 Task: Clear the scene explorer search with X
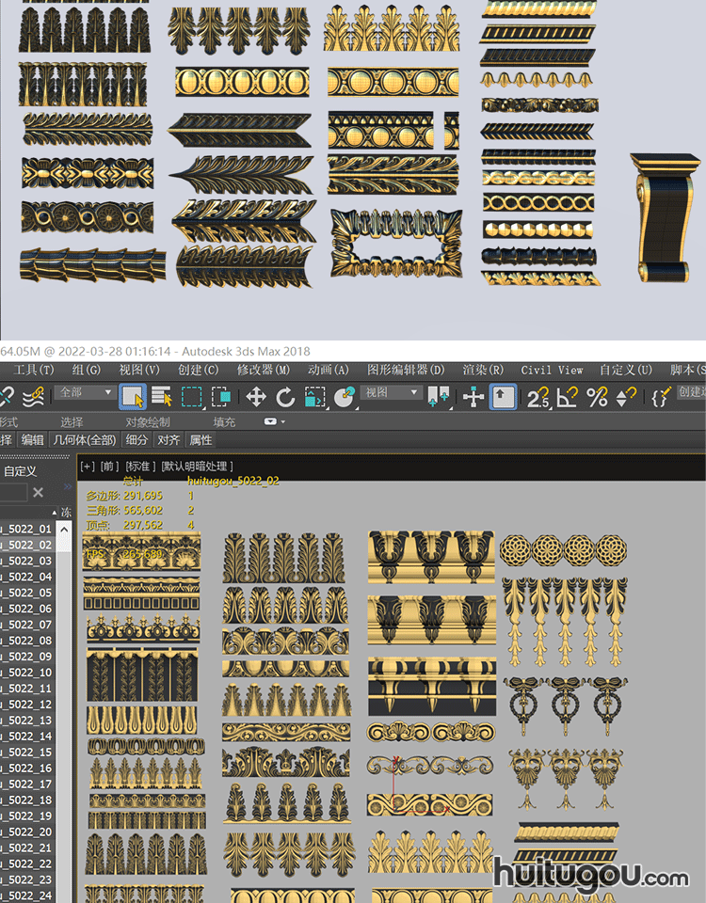click(38, 492)
